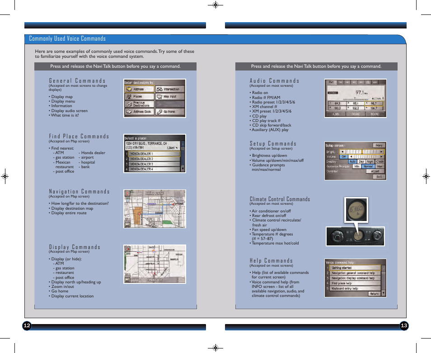Select Getting started in voice help
The height and width of the screenshot is (353, 431).
pyautogui.click(x=355, y=268)
